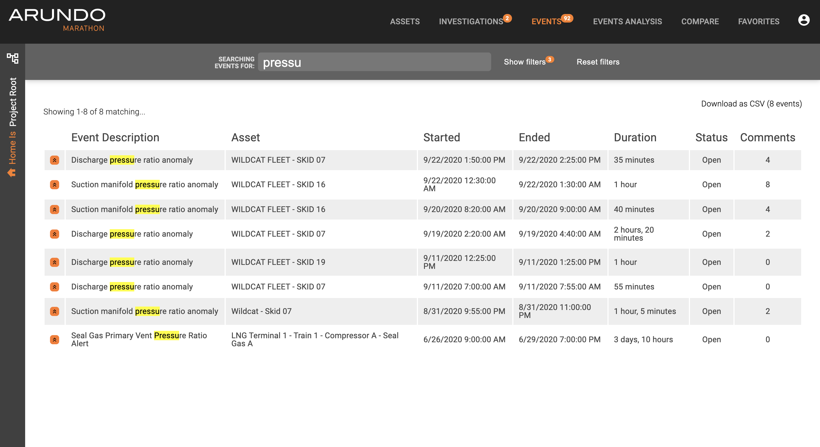Click the chevron icon beside the Seal Gas event
820x447 pixels.
[x=55, y=339]
